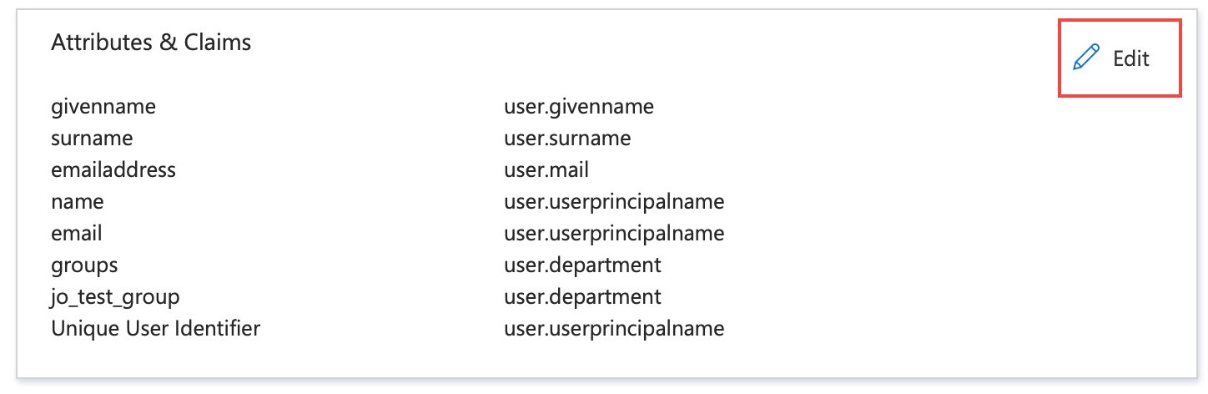The height and width of the screenshot is (394, 1208).
Task: Click the Unique User Identifier label
Action: 156,328
